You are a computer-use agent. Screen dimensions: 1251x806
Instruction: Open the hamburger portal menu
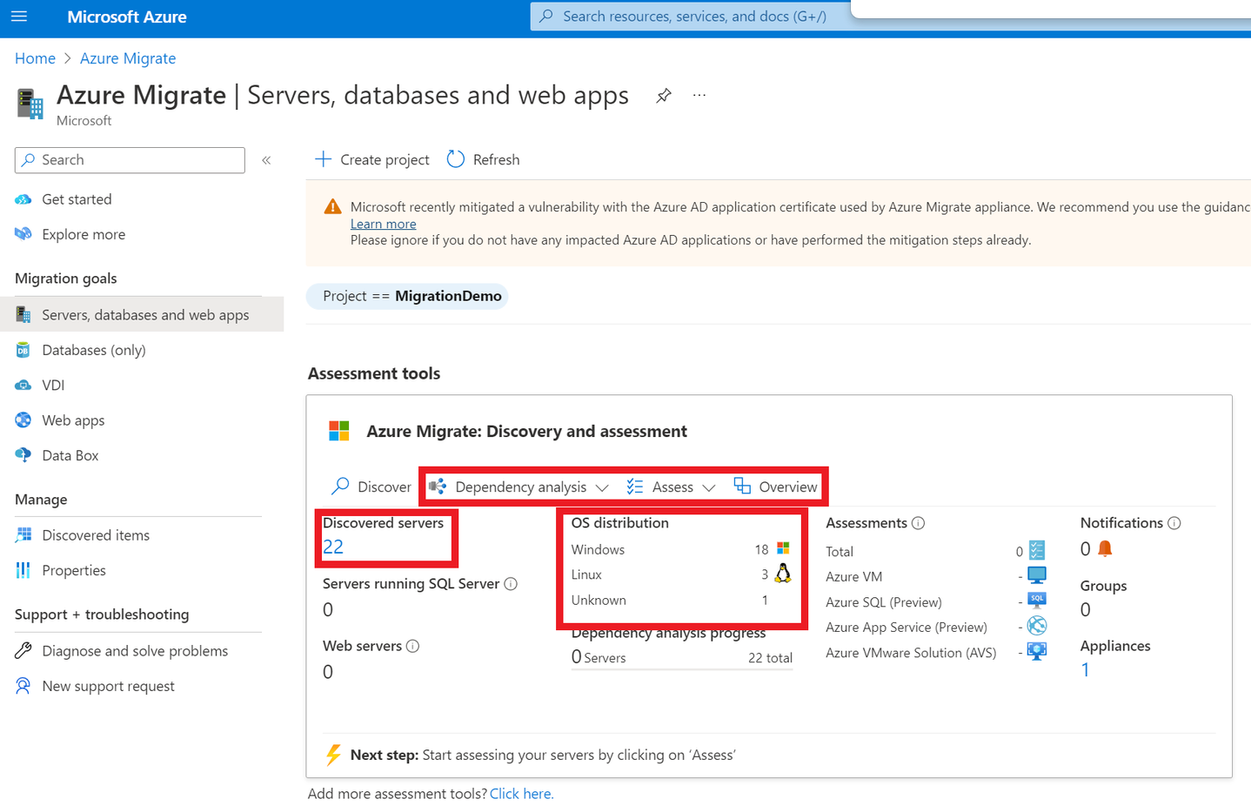(19, 17)
